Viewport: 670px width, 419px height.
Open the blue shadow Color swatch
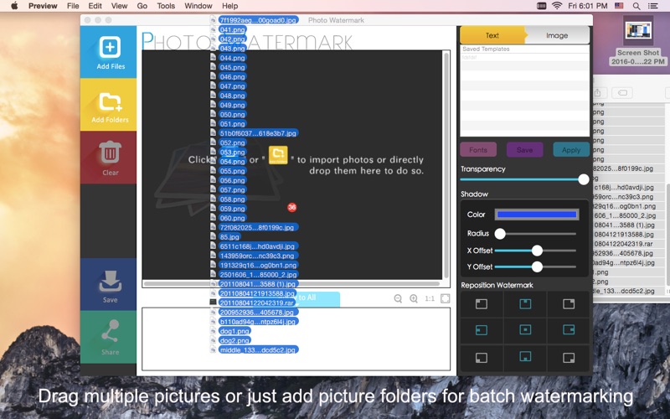click(537, 215)
